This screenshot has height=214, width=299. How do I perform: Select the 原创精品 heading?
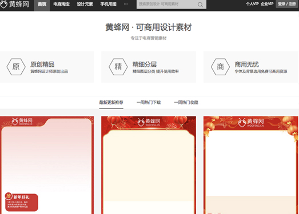(42, 64)
